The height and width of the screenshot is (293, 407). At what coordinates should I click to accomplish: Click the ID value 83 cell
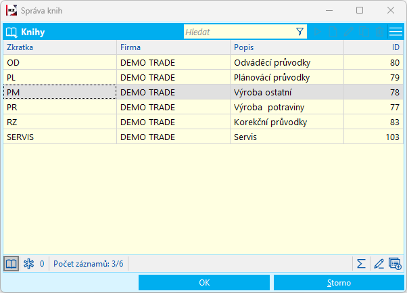point(373,122)
